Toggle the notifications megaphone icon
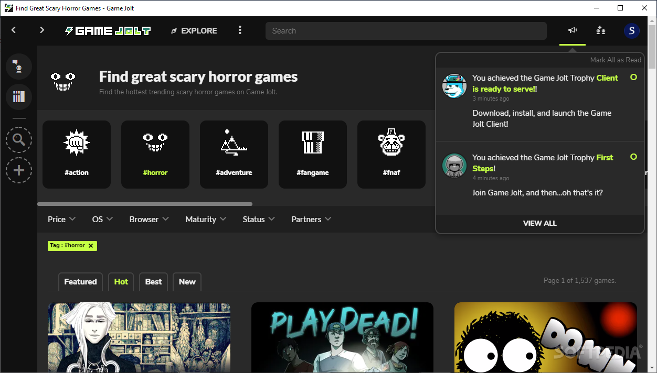 [x=573, y=30]
